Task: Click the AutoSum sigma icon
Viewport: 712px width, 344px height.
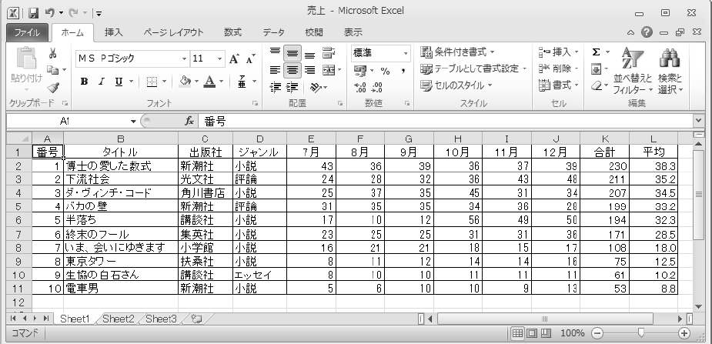Action: coord(596,52)
